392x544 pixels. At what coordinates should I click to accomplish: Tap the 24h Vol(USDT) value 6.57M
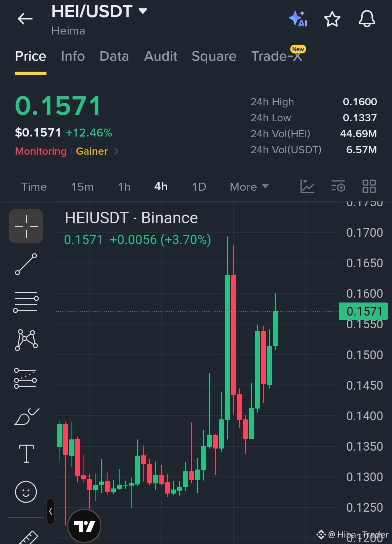(361, 150)
